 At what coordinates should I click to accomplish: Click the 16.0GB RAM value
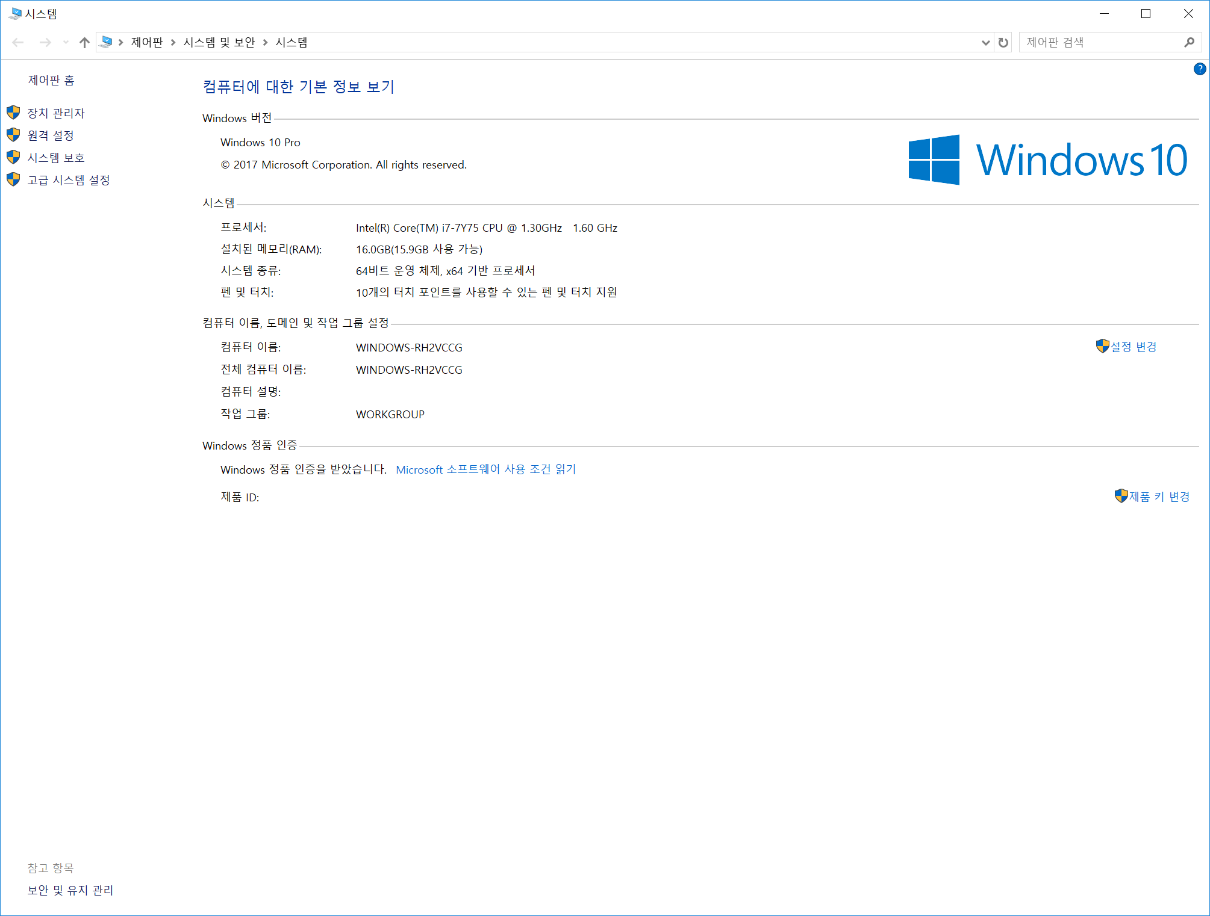(419, 249)
